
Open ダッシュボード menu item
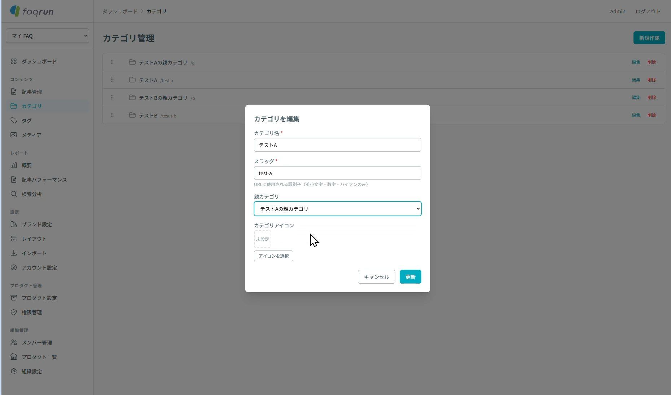click(48, 62)
